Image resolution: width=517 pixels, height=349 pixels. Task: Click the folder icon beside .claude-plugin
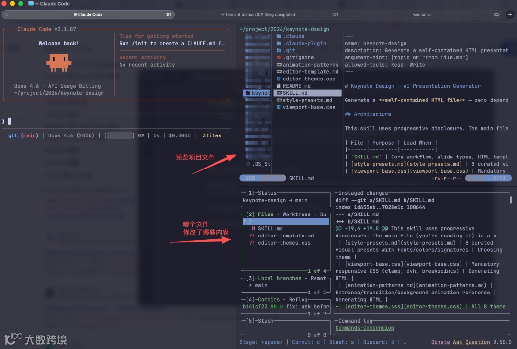(279, 43)
